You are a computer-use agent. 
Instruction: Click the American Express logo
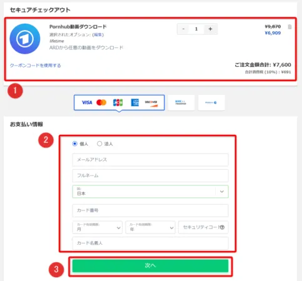135,102
